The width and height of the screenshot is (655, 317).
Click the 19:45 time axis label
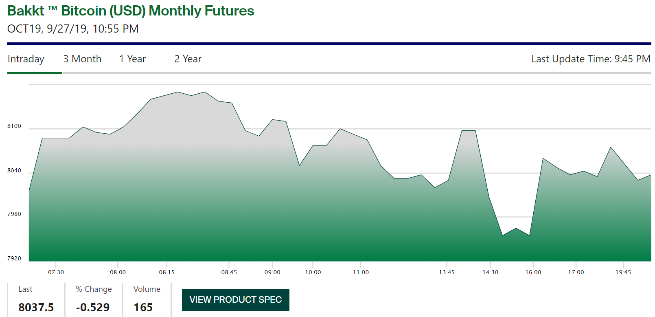click(623, 272)
